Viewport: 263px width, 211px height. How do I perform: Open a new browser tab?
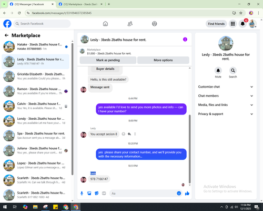pos(109,4)
